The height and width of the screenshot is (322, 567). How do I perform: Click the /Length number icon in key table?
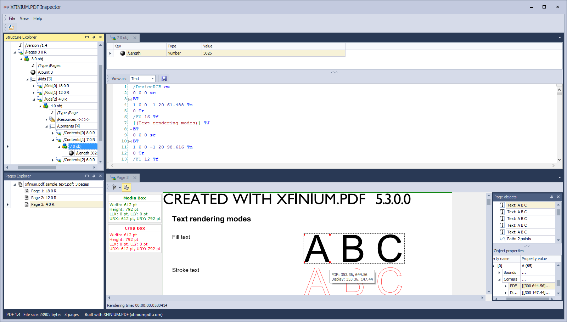123,53
